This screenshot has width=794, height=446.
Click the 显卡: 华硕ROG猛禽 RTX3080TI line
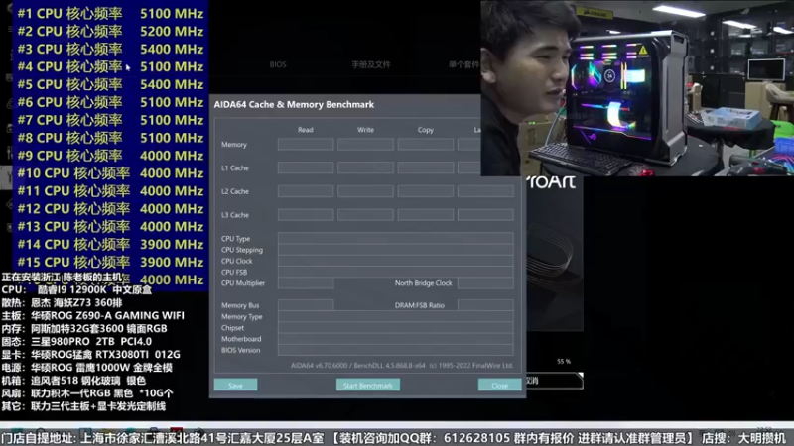90,354
